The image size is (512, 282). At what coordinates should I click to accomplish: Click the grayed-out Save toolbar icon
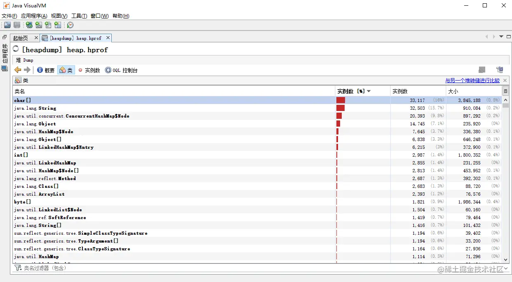pyautogui.click(x=17, y=25)
